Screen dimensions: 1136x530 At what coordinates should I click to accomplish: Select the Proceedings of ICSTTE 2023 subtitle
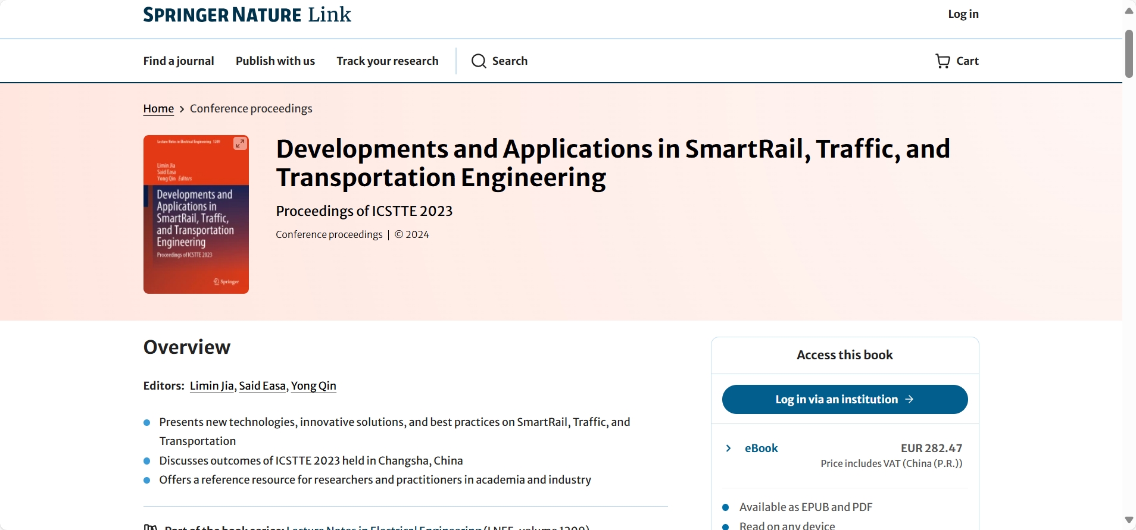[x=364, y=211]
